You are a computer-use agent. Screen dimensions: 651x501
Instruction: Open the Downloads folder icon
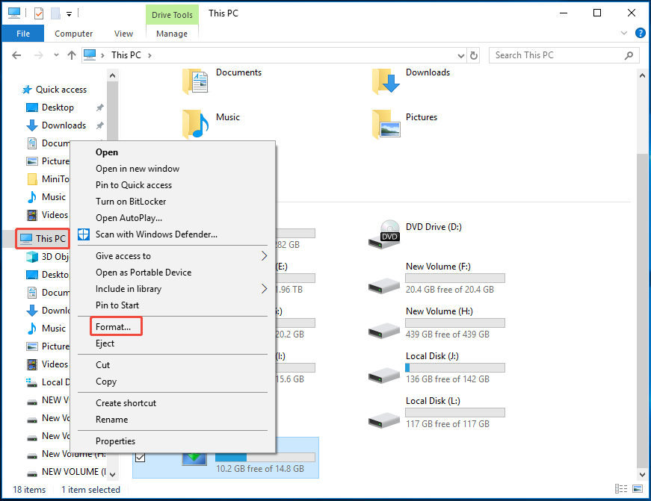386,81
